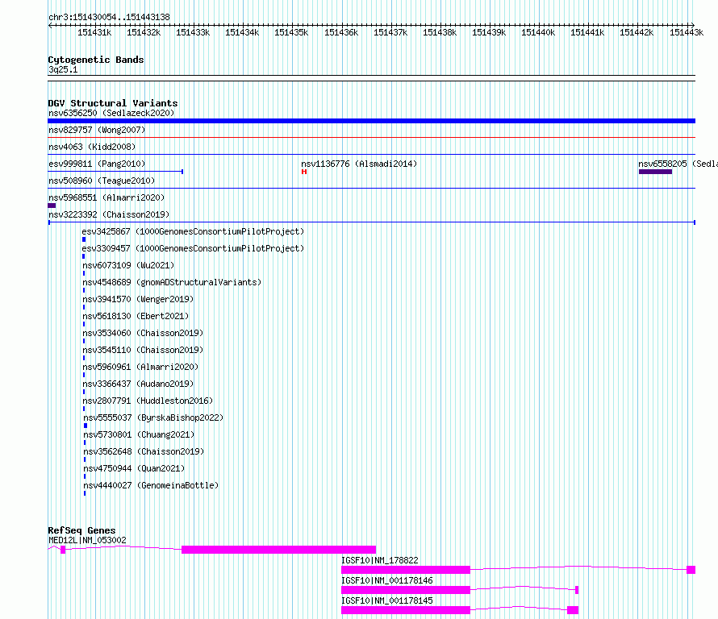Select the nsv1136776 (Alsmadi2014) label

tap(359, 164)
